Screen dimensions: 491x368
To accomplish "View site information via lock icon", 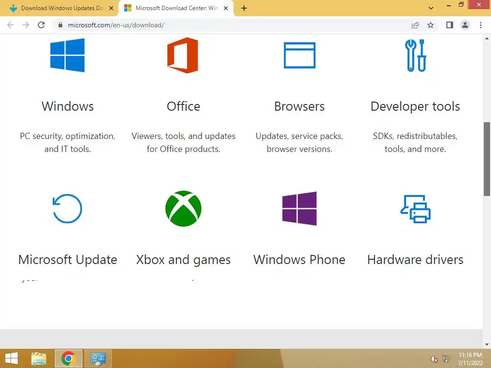I will (60, 25).
